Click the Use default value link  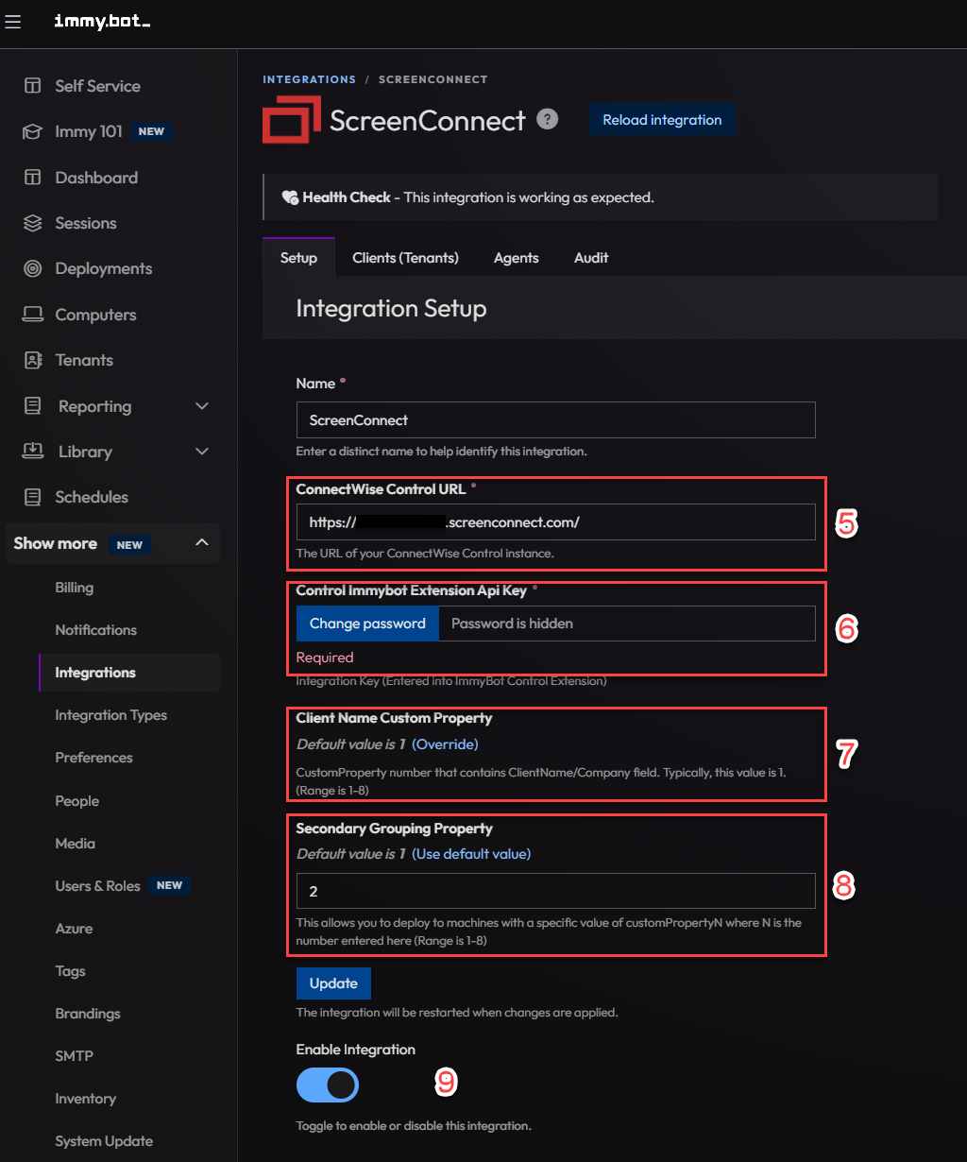tap(471, 854)
